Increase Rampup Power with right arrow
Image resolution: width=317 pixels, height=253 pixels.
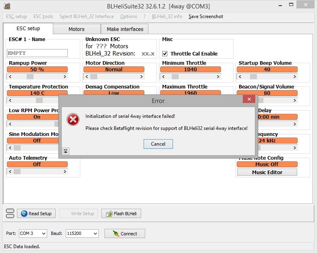point(65,76)
